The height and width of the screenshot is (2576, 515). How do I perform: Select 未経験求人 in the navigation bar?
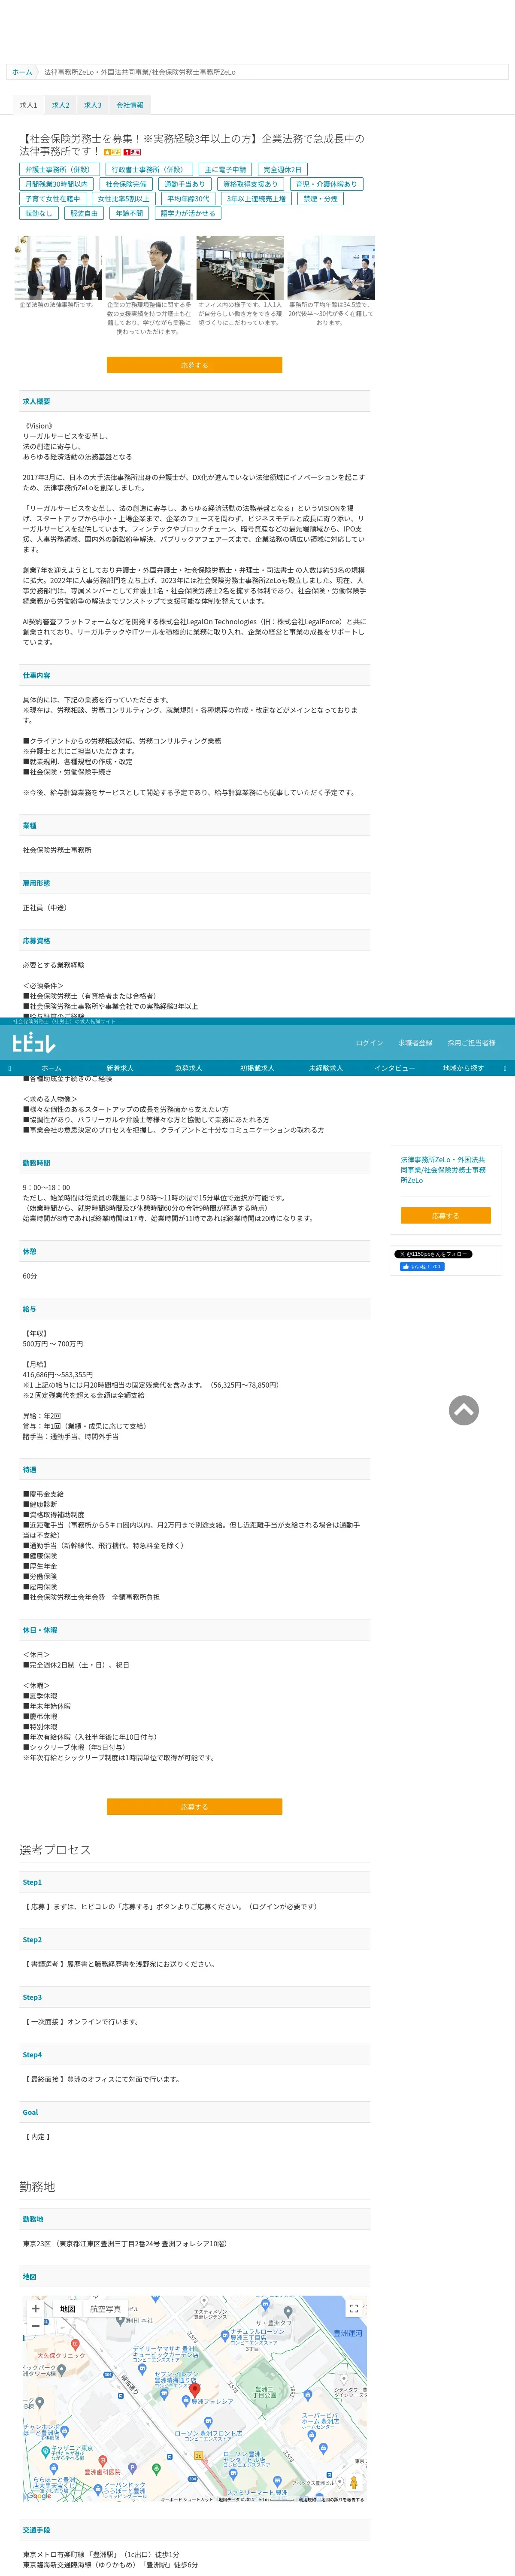click(x=326, y=1068)
